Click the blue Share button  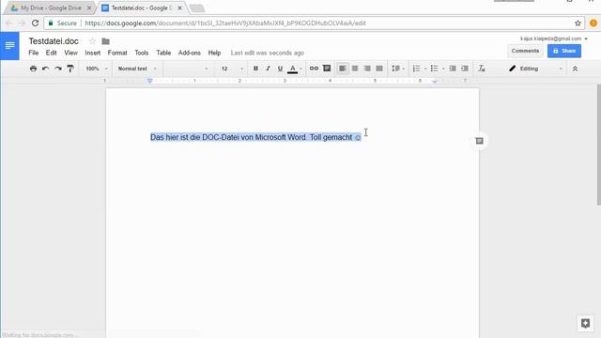pos(564,51)
